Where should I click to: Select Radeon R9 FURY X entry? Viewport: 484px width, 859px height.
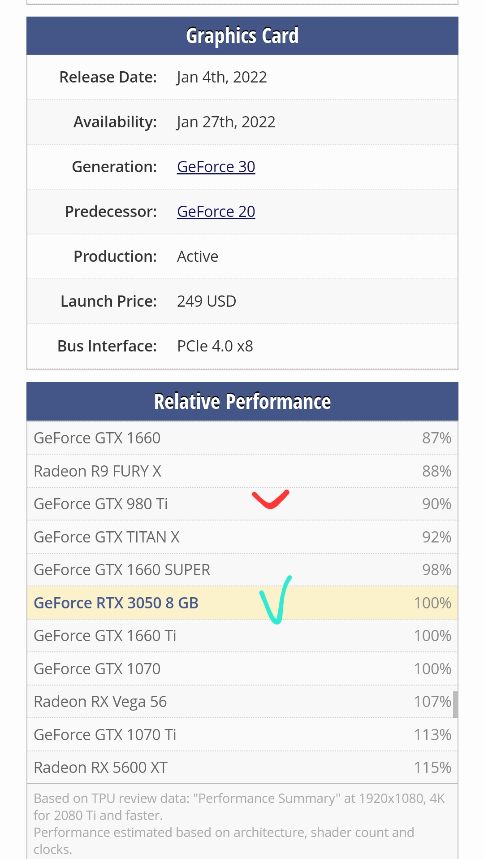point(97,471)
